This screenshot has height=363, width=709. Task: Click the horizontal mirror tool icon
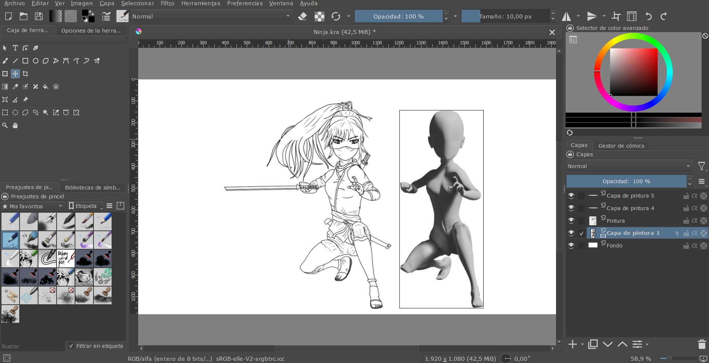point(566,16)
